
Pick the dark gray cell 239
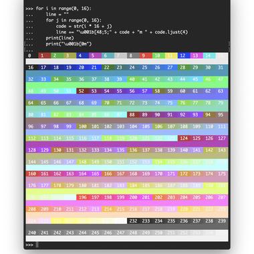[x=222, y=221]
